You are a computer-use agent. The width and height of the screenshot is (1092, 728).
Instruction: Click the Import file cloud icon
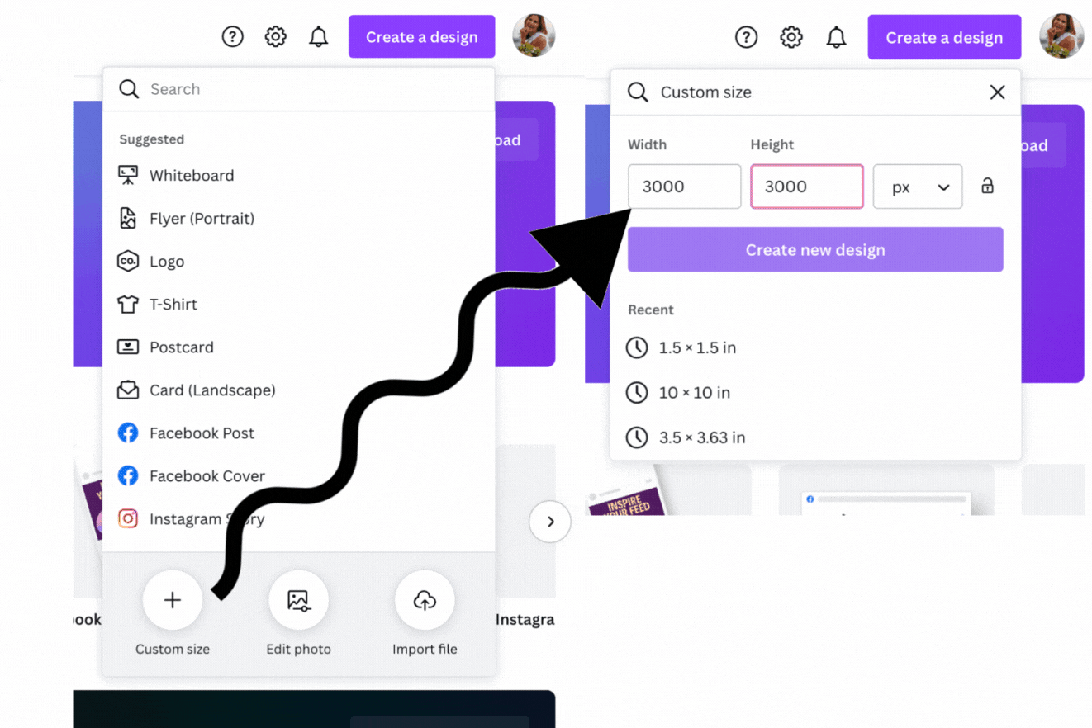[x=425, y=600]
